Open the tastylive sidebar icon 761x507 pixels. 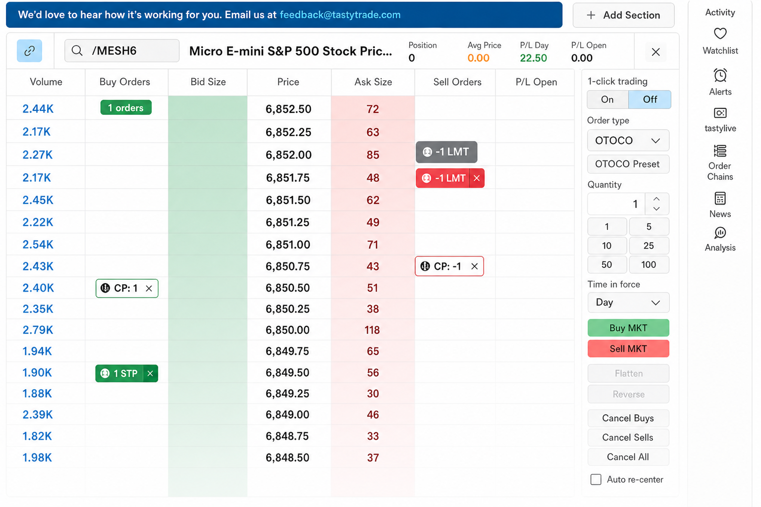[x=720, y=113]
